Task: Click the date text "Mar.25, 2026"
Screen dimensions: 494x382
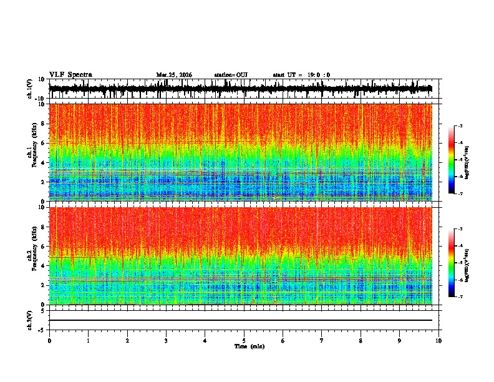Action: (174, 75)
